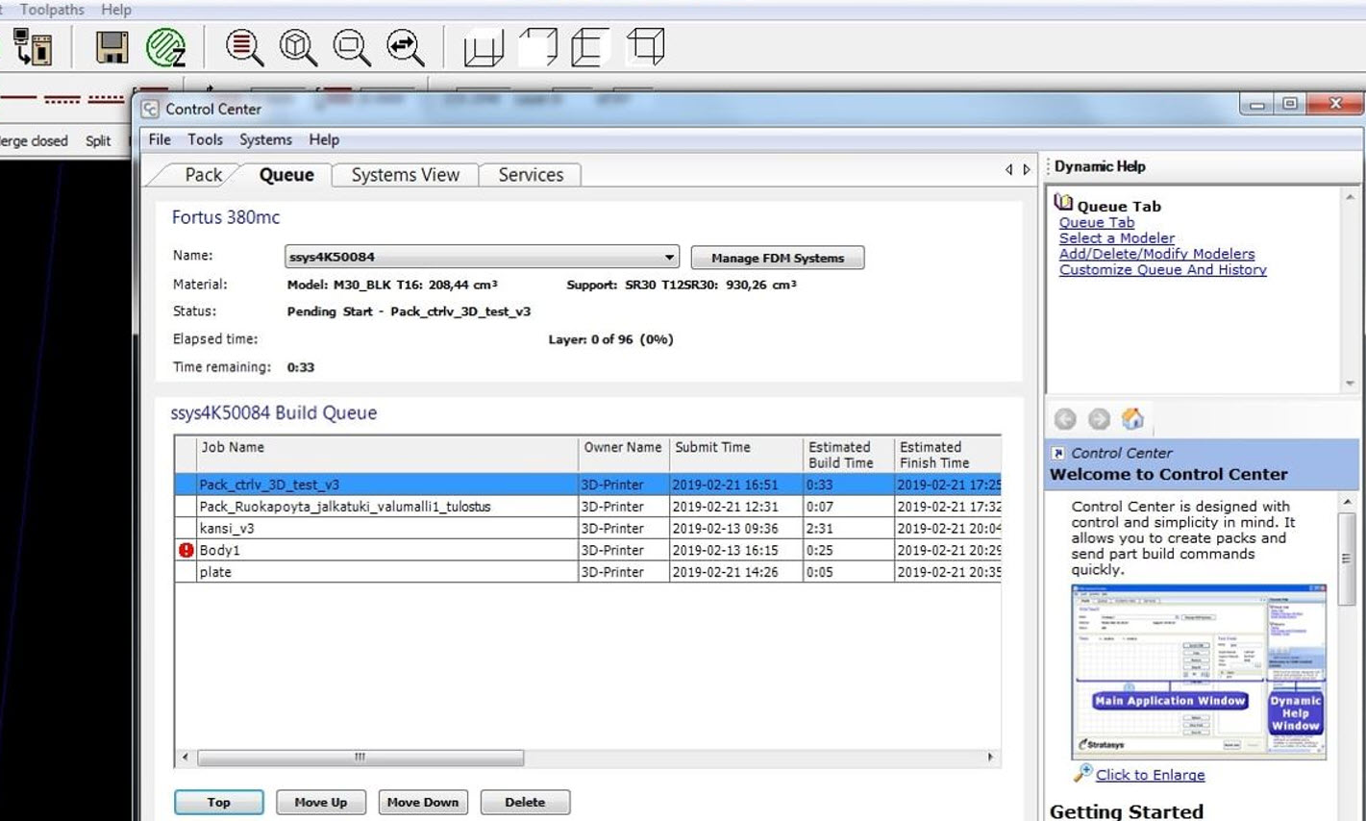This screenshot has width=1366, height=821.
Task: Click the help Forward arrow icon
Action: (1099, 419)
